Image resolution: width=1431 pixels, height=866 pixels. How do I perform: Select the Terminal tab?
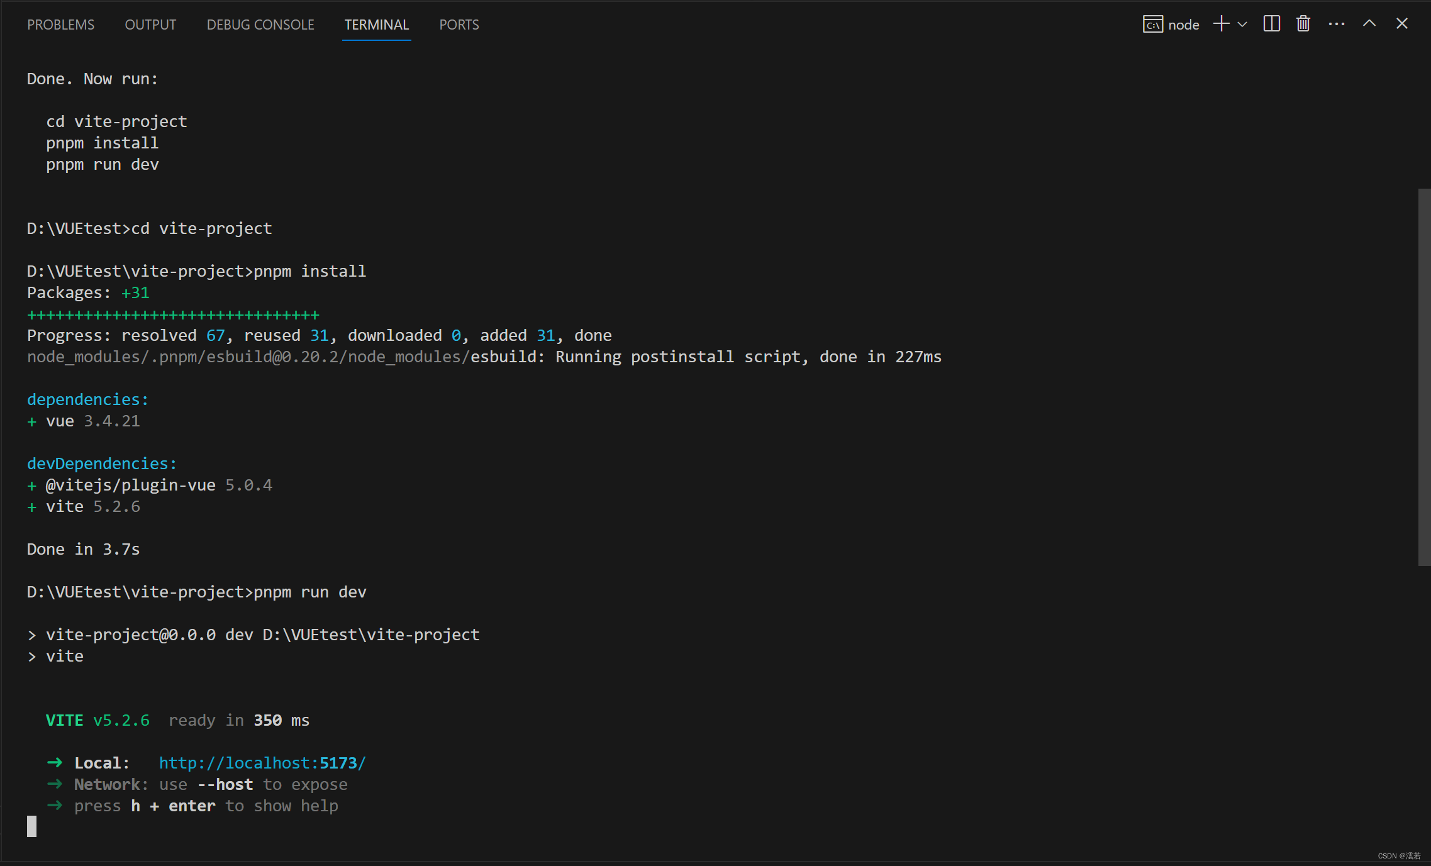(376, 25)
